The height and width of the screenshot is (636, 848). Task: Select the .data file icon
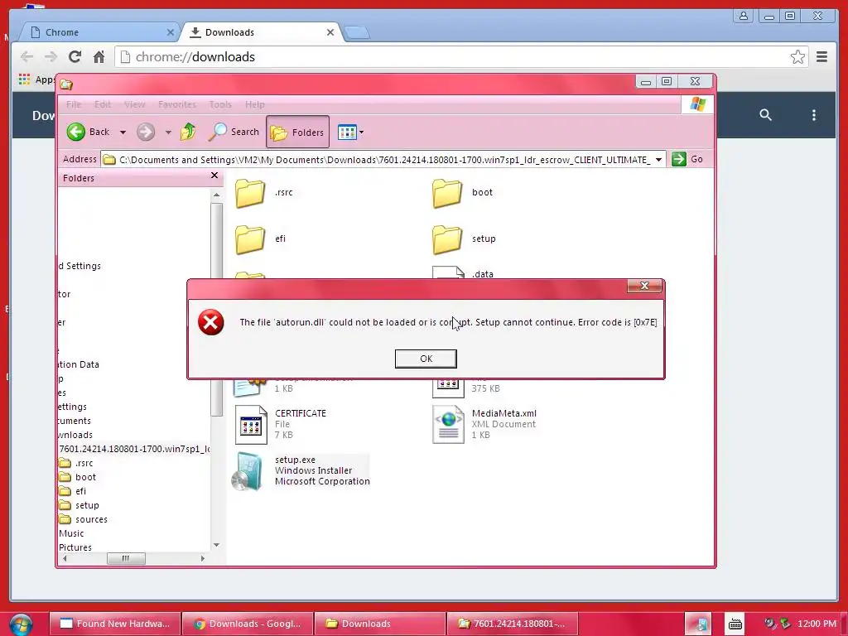pos(448,272)
